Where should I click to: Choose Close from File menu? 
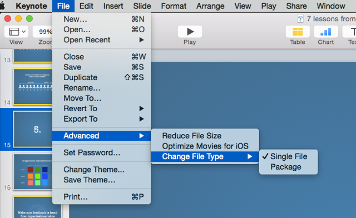click(101, 57)
